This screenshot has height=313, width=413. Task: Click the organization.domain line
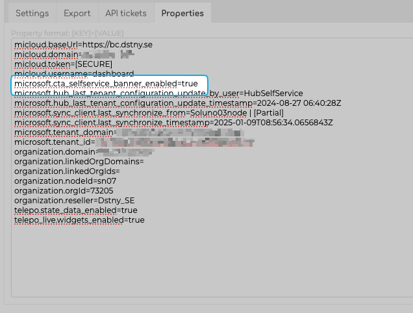pyautogui.click(x=84, y=152)
